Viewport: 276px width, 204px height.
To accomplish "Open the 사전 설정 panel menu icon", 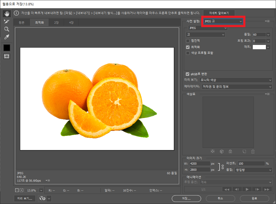I will tap(267, 21).
